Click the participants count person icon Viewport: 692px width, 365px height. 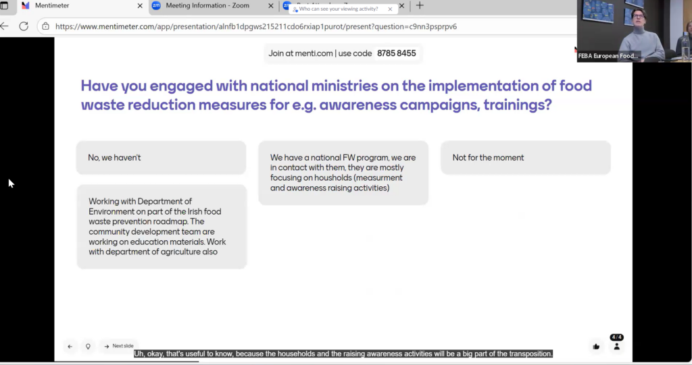[616, 346]
